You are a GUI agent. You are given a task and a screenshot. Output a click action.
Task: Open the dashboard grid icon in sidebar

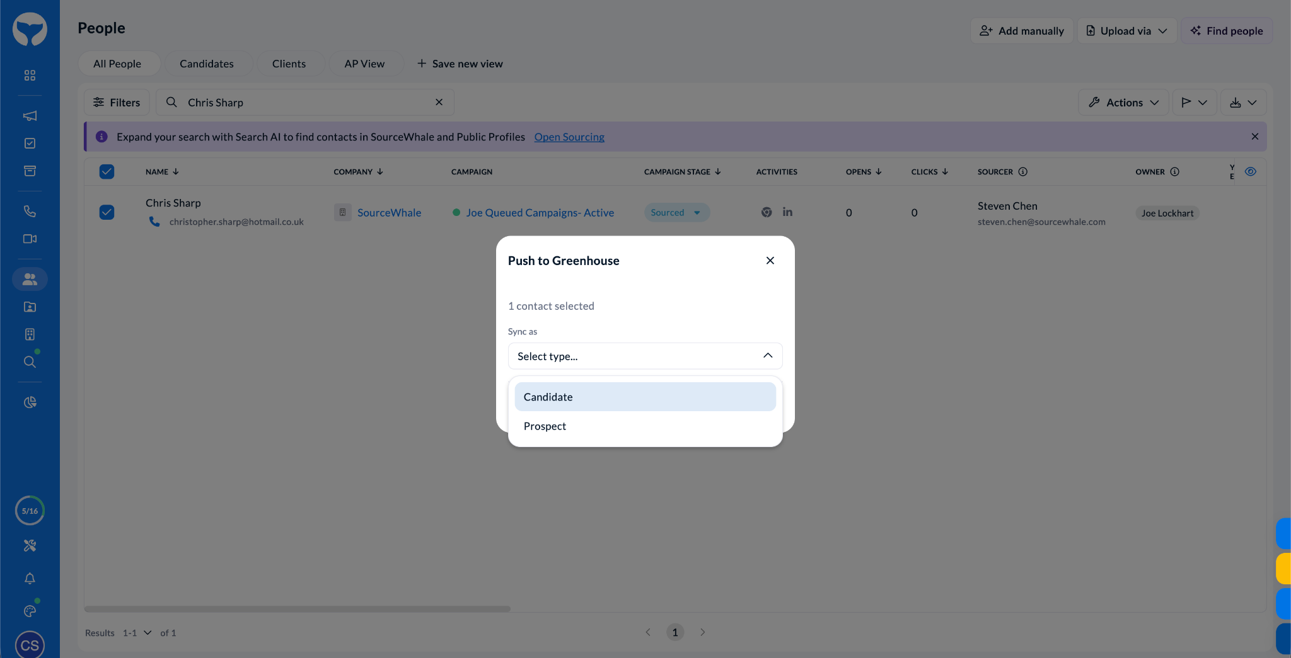coord(30,76)
